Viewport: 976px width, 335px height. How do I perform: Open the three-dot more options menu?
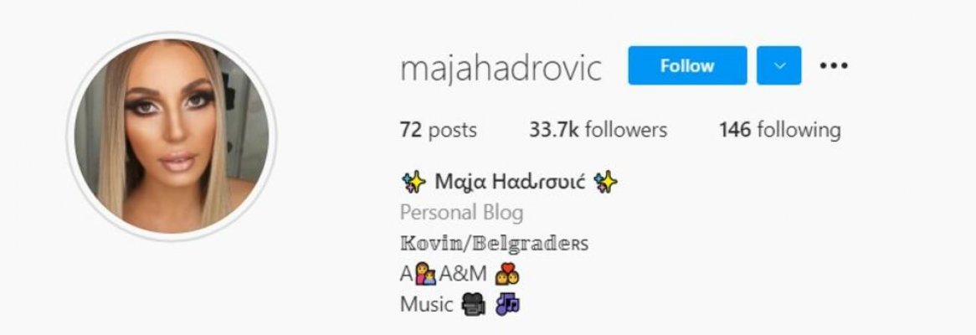(x=834, y=65)
